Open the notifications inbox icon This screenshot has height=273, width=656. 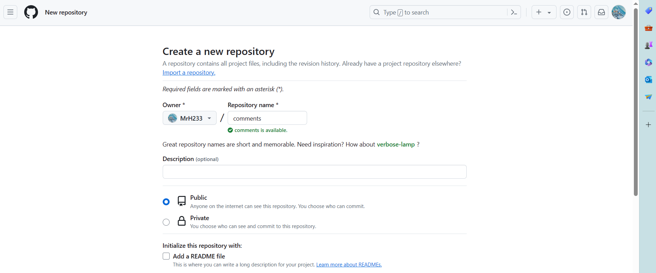click(x=601, y=12)
